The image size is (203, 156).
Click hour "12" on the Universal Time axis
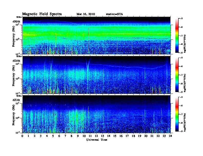coord(96,136)
